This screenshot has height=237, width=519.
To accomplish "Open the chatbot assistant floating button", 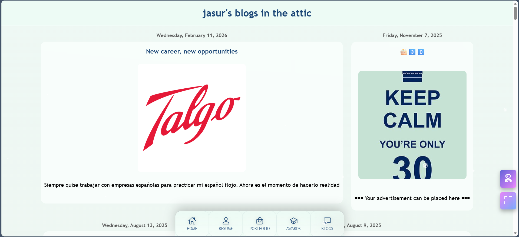I will 508,179.
